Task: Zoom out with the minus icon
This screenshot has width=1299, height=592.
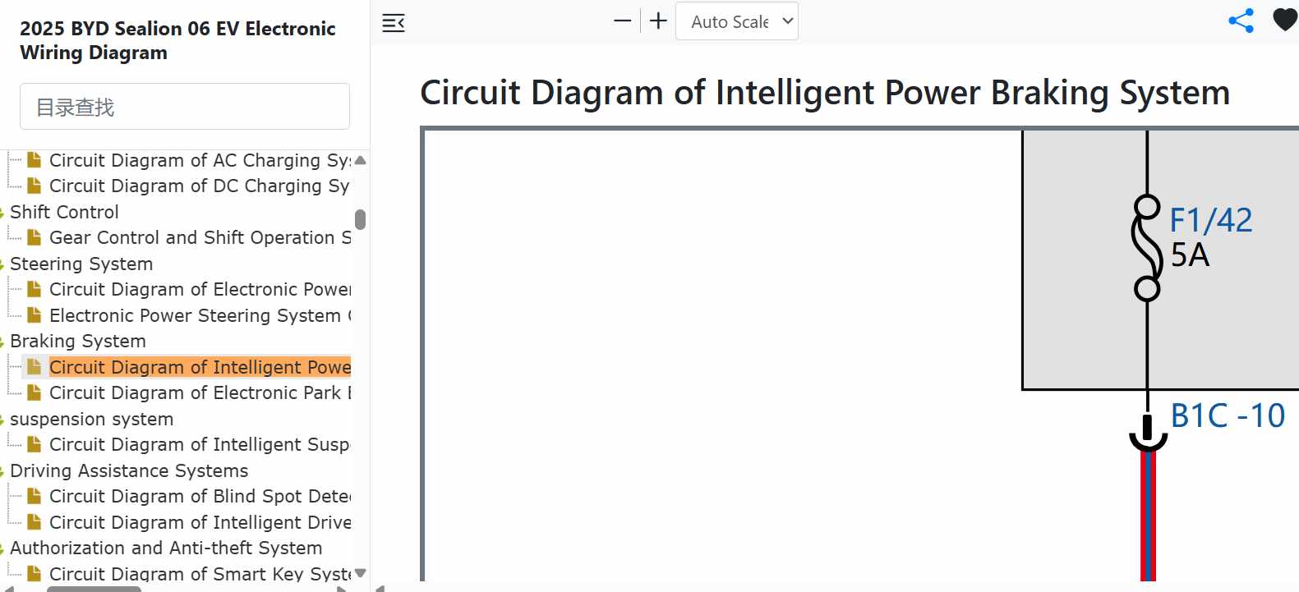Action: 623,21
